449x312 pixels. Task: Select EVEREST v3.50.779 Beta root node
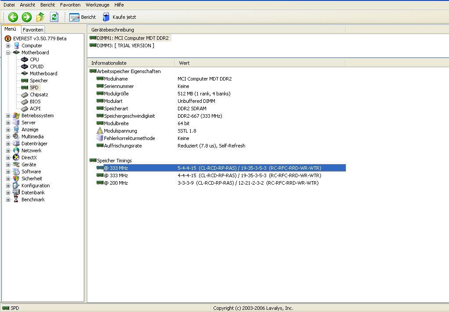pos(39,39)
